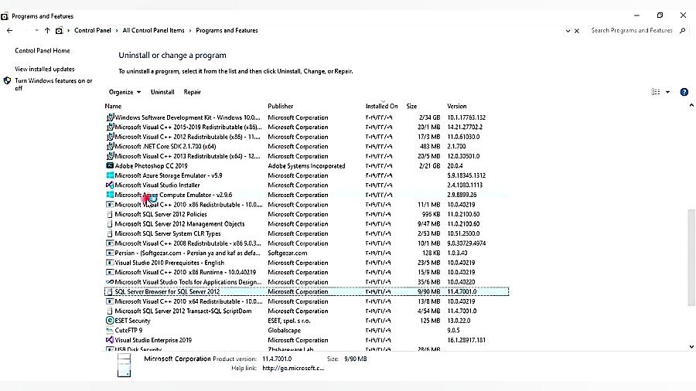Click the Up one level arrow
Image resolution: width=696 pixels, height=391 pixels.
[47, 31]
